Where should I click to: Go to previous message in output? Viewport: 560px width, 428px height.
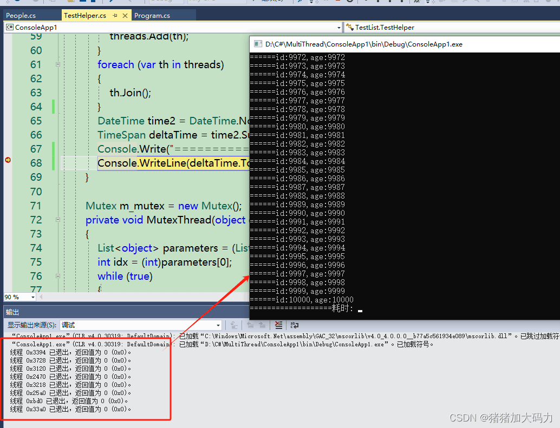250,325
